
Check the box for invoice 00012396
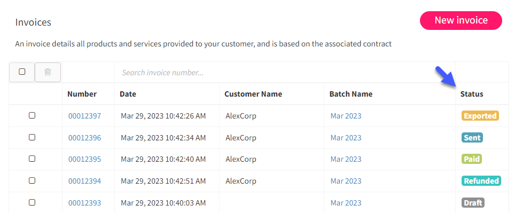tap(32, 137)
